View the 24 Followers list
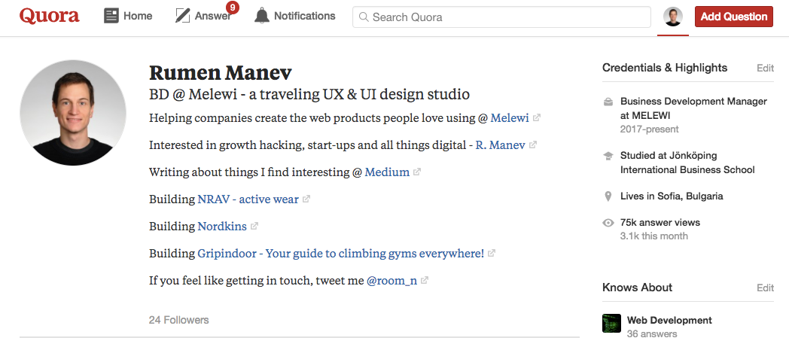 (178, 320)
